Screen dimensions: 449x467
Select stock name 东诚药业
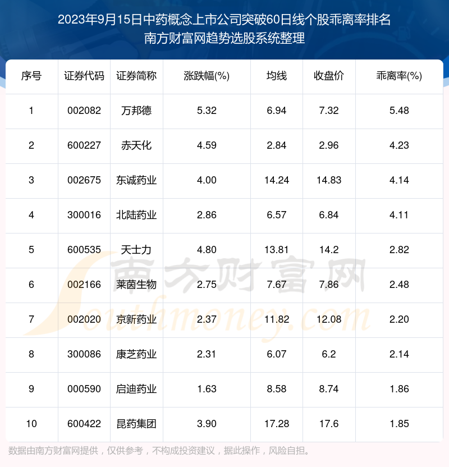click(136, 180)
